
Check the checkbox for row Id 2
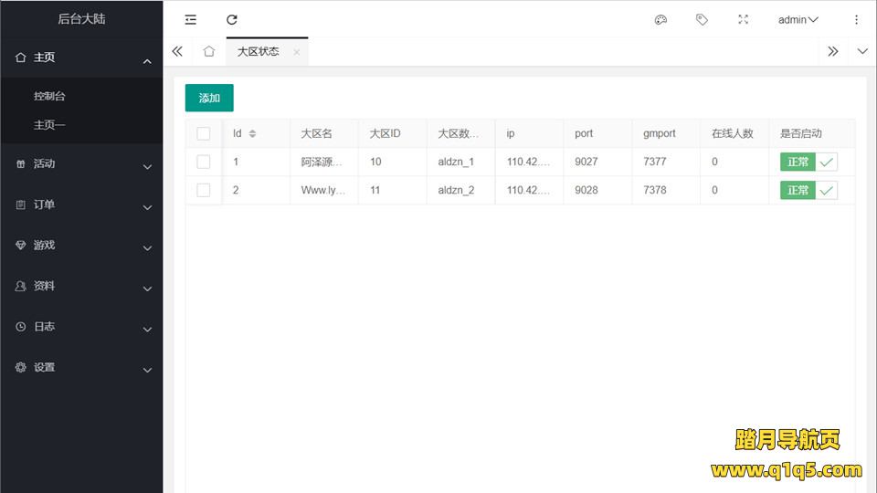[204, 190]
